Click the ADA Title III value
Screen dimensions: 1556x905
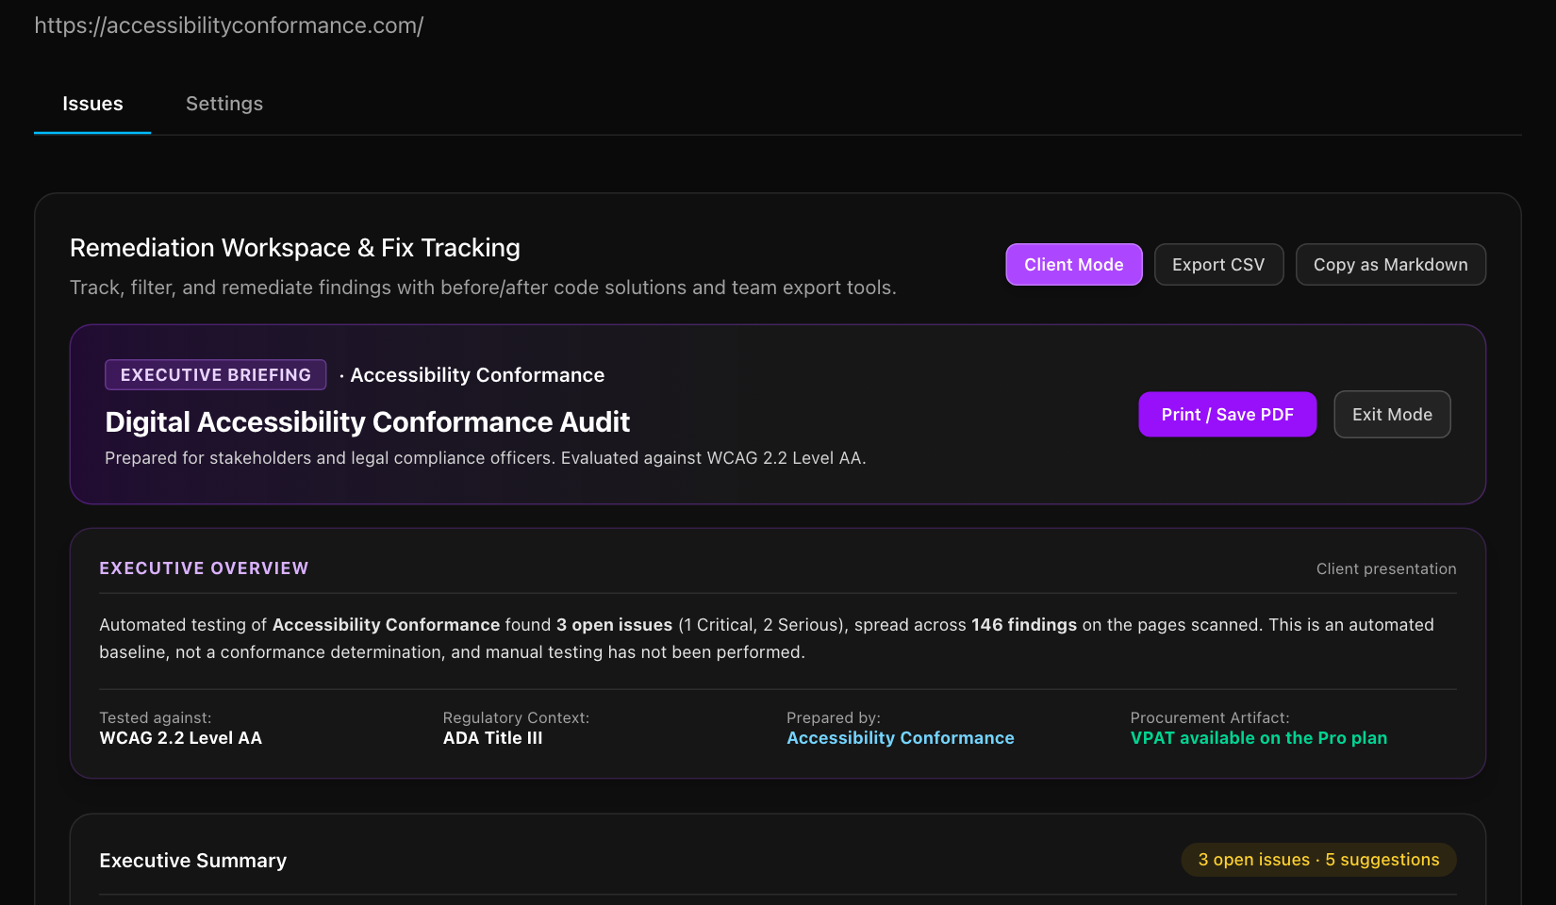pos(493,738)
